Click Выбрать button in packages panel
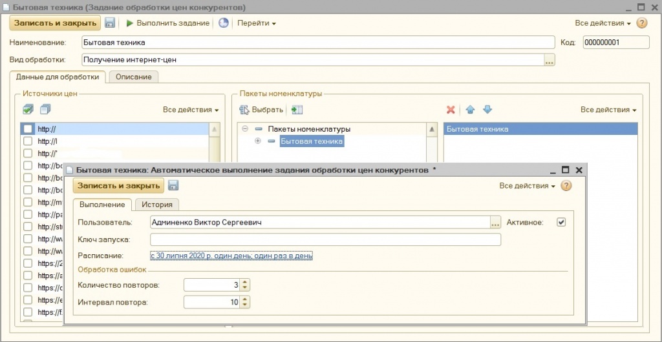Screen dimensions: 662x342 click(261, 110)
